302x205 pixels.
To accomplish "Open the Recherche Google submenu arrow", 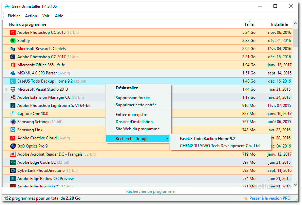I will [167, 138].
